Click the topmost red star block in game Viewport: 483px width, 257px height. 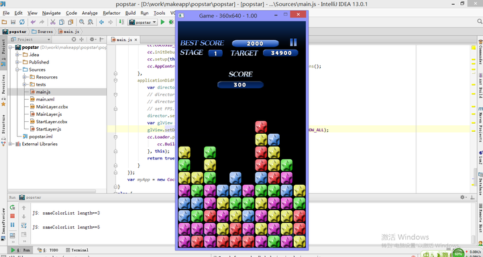(261, 126)
